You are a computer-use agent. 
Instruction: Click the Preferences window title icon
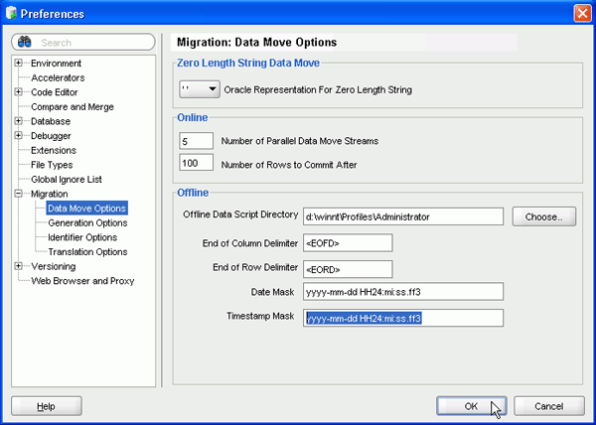coord(12,14)
